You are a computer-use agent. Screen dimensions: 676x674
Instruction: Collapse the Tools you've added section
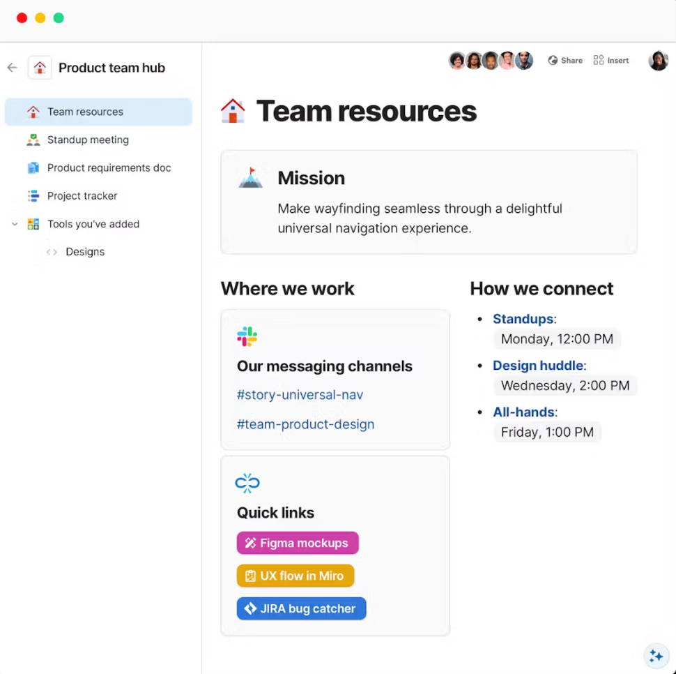15,224
